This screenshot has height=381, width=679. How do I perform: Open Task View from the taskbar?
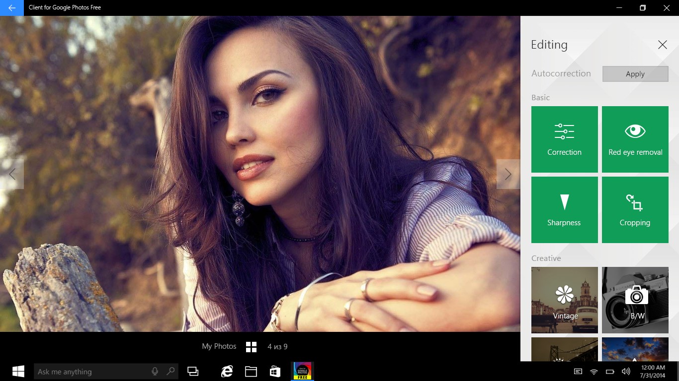click(x=193, y=371)
